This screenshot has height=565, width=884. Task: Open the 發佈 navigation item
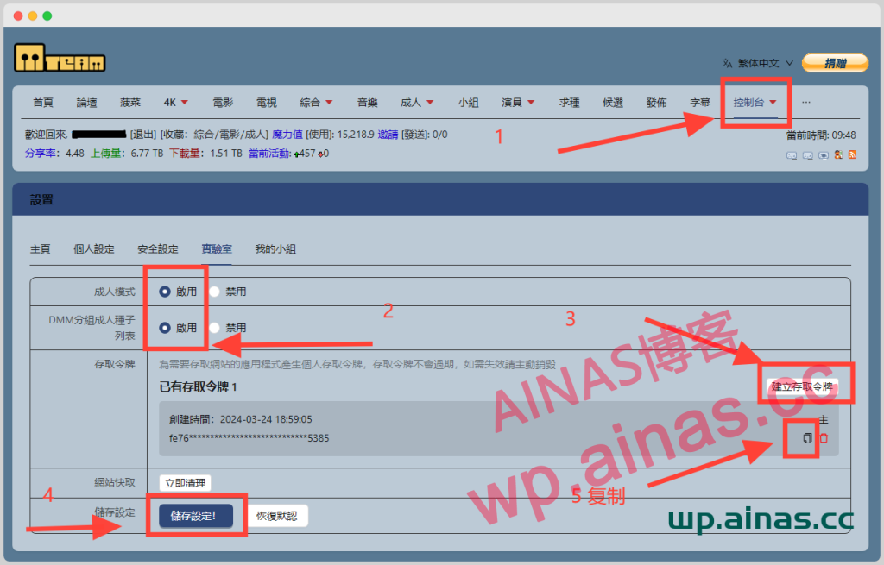click(657, 103)
